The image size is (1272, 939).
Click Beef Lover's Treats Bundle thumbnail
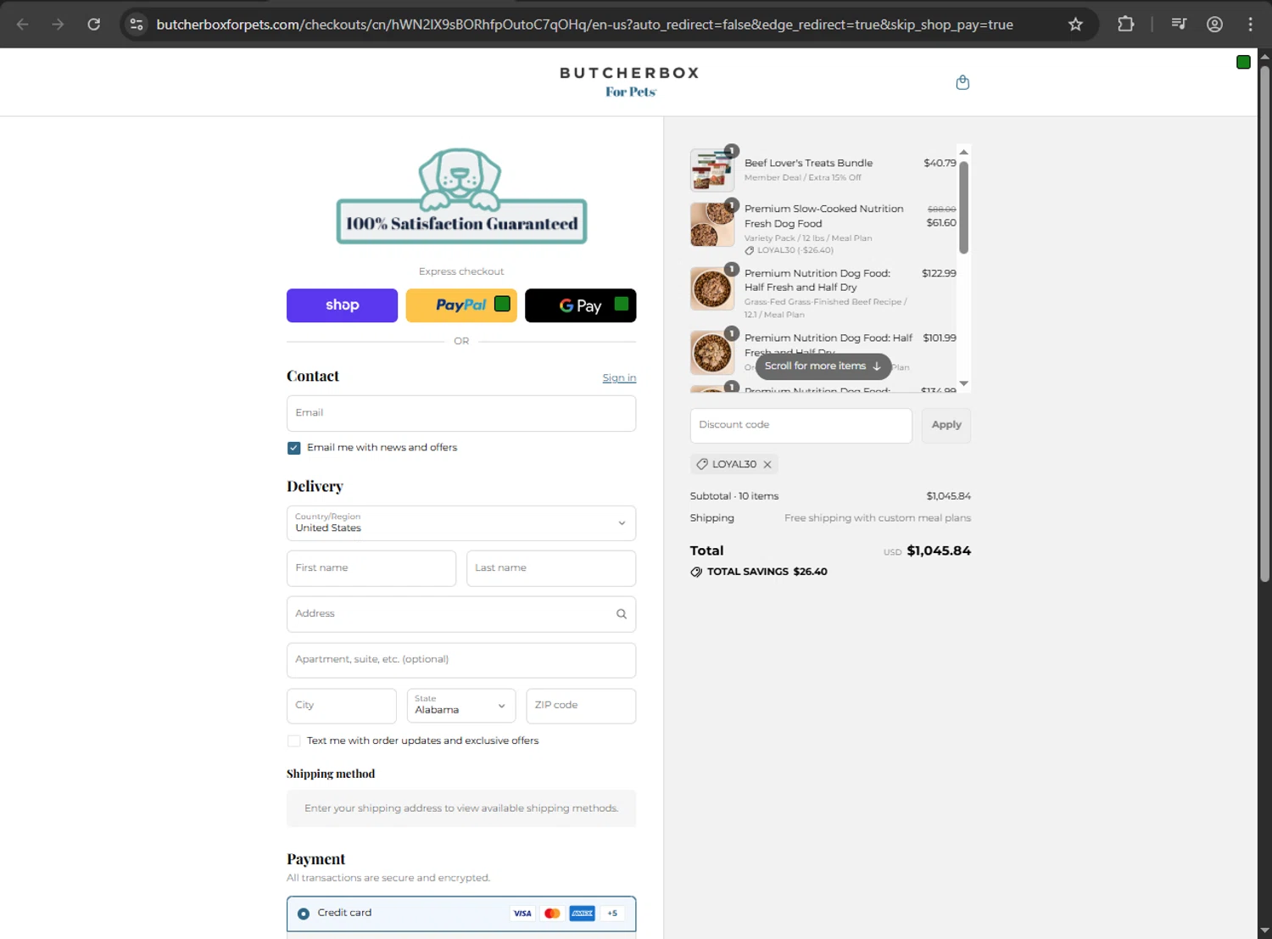click(712, 170)
